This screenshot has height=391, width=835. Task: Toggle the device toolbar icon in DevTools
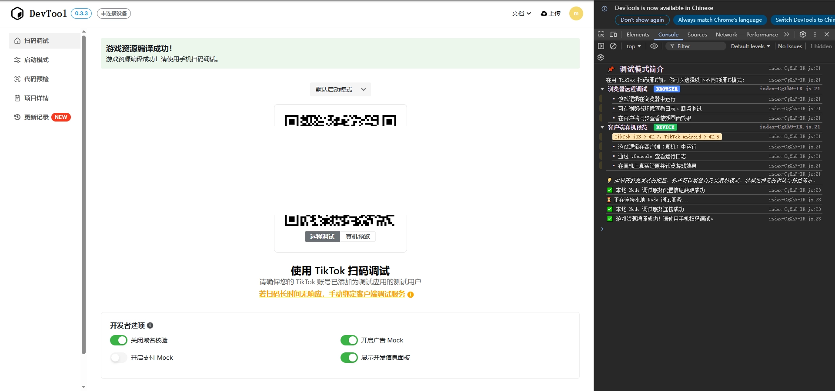click(613, 35)
